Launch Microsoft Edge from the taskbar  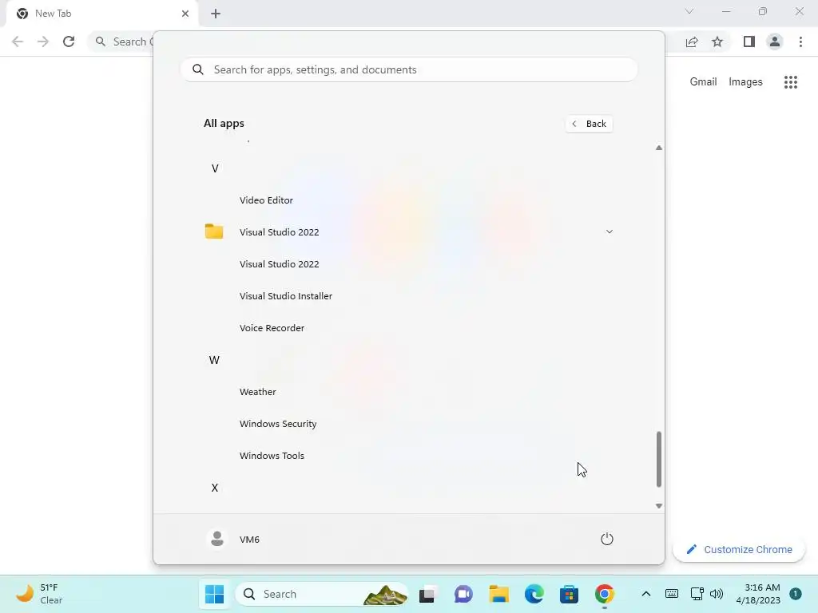coord(534,594)
